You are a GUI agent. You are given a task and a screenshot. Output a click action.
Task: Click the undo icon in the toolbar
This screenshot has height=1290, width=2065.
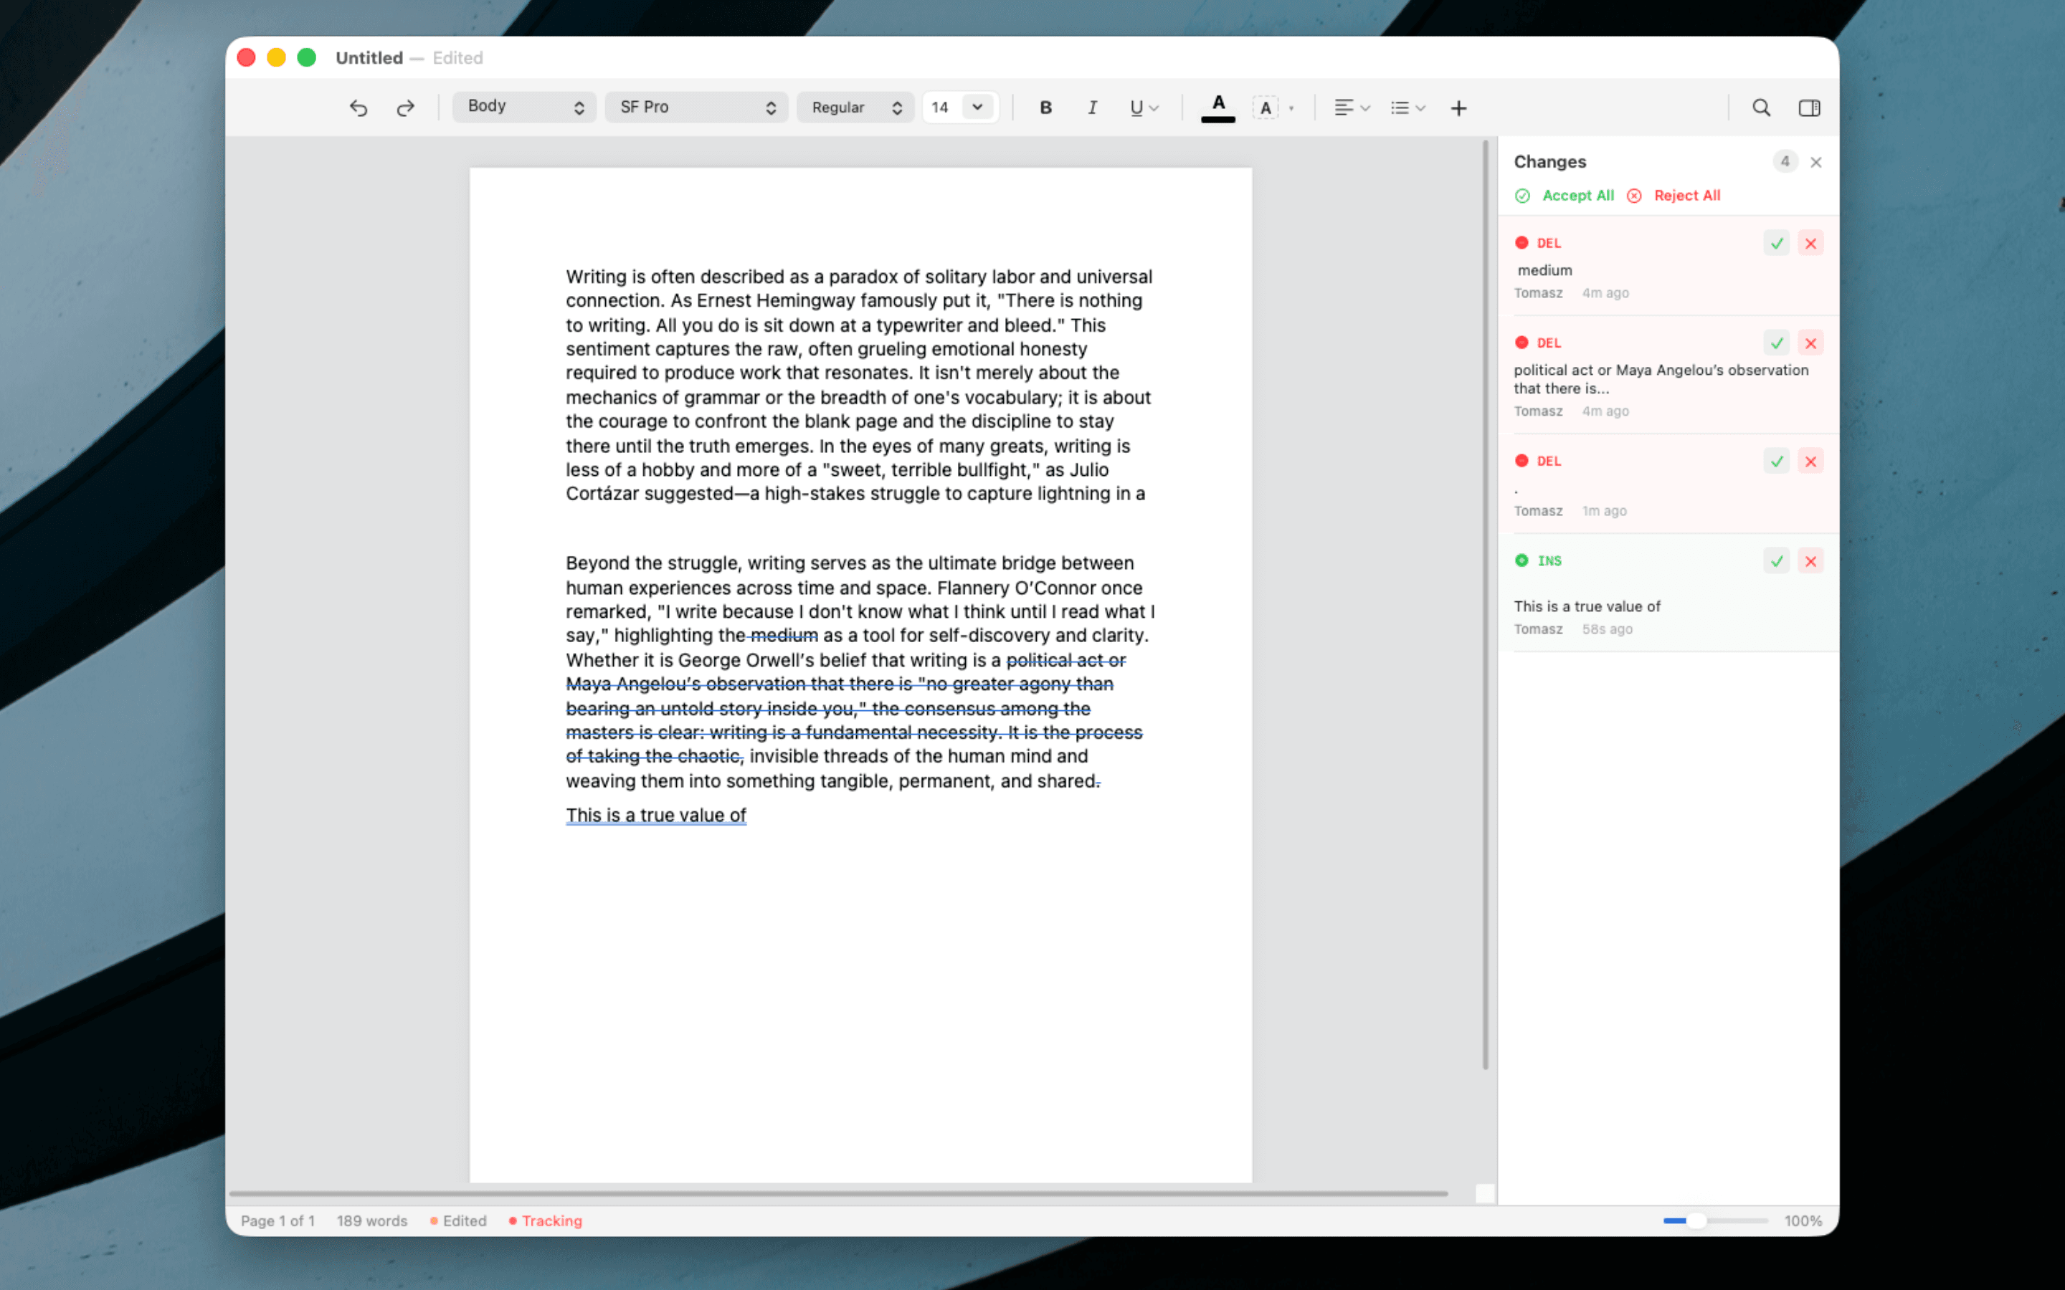(359, 107)
